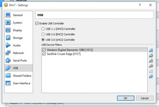Open the Serial Ports settings category
159x107 pixels.
[19, 60]
